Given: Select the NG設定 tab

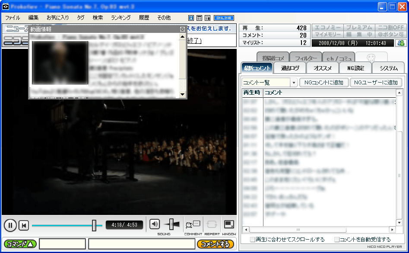Looking at the screenshot, I should point(355,68).
